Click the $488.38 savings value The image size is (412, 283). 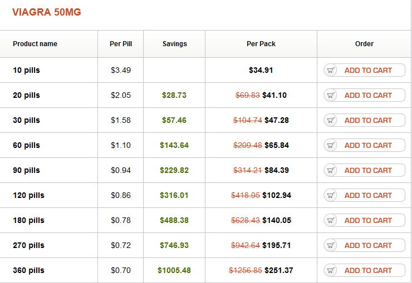pyautogui.click(x=174, y=220)
